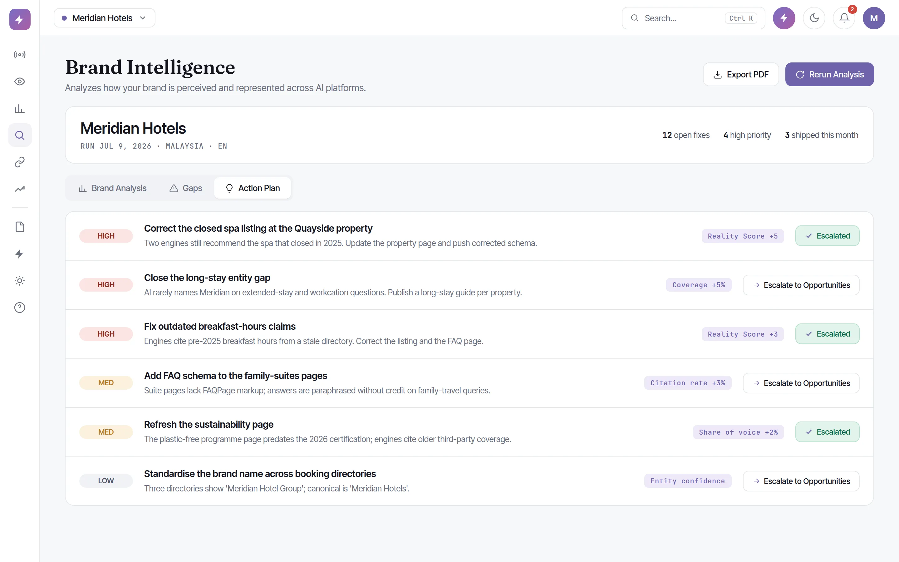Image resolution: width=899 pixels, height=562 pixels.
Task: Click the lightning bolt app logo
Action: pyautogui.click(x=20, y=19)
